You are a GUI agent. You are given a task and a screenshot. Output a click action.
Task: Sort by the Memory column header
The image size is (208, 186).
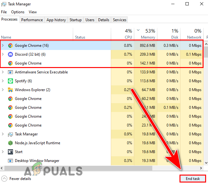click(x=146, y=34)
